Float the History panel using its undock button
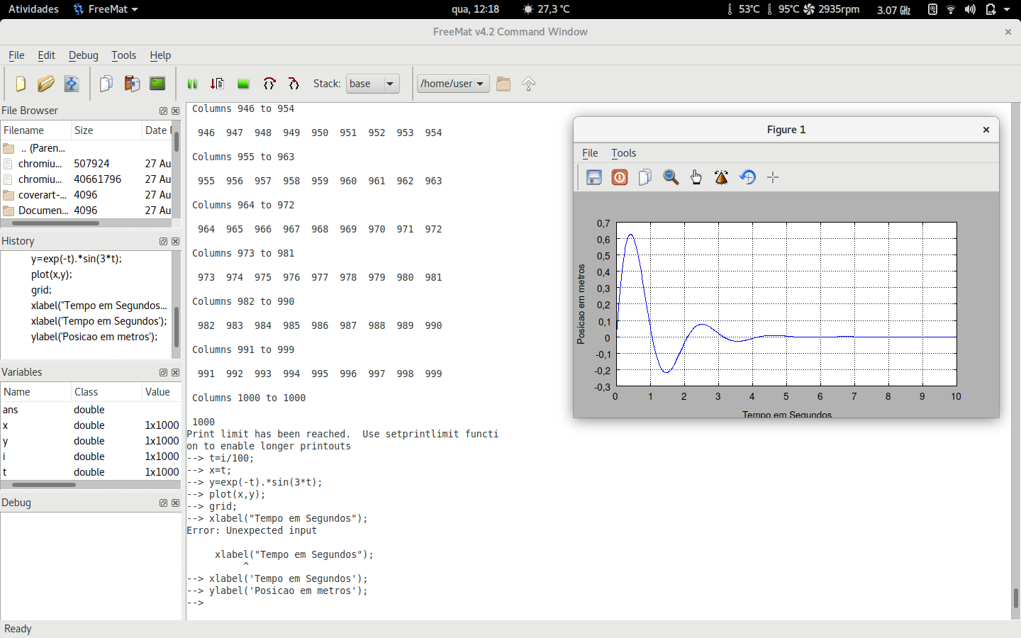This screenshot has height=638, width=1021. point(163,242)
